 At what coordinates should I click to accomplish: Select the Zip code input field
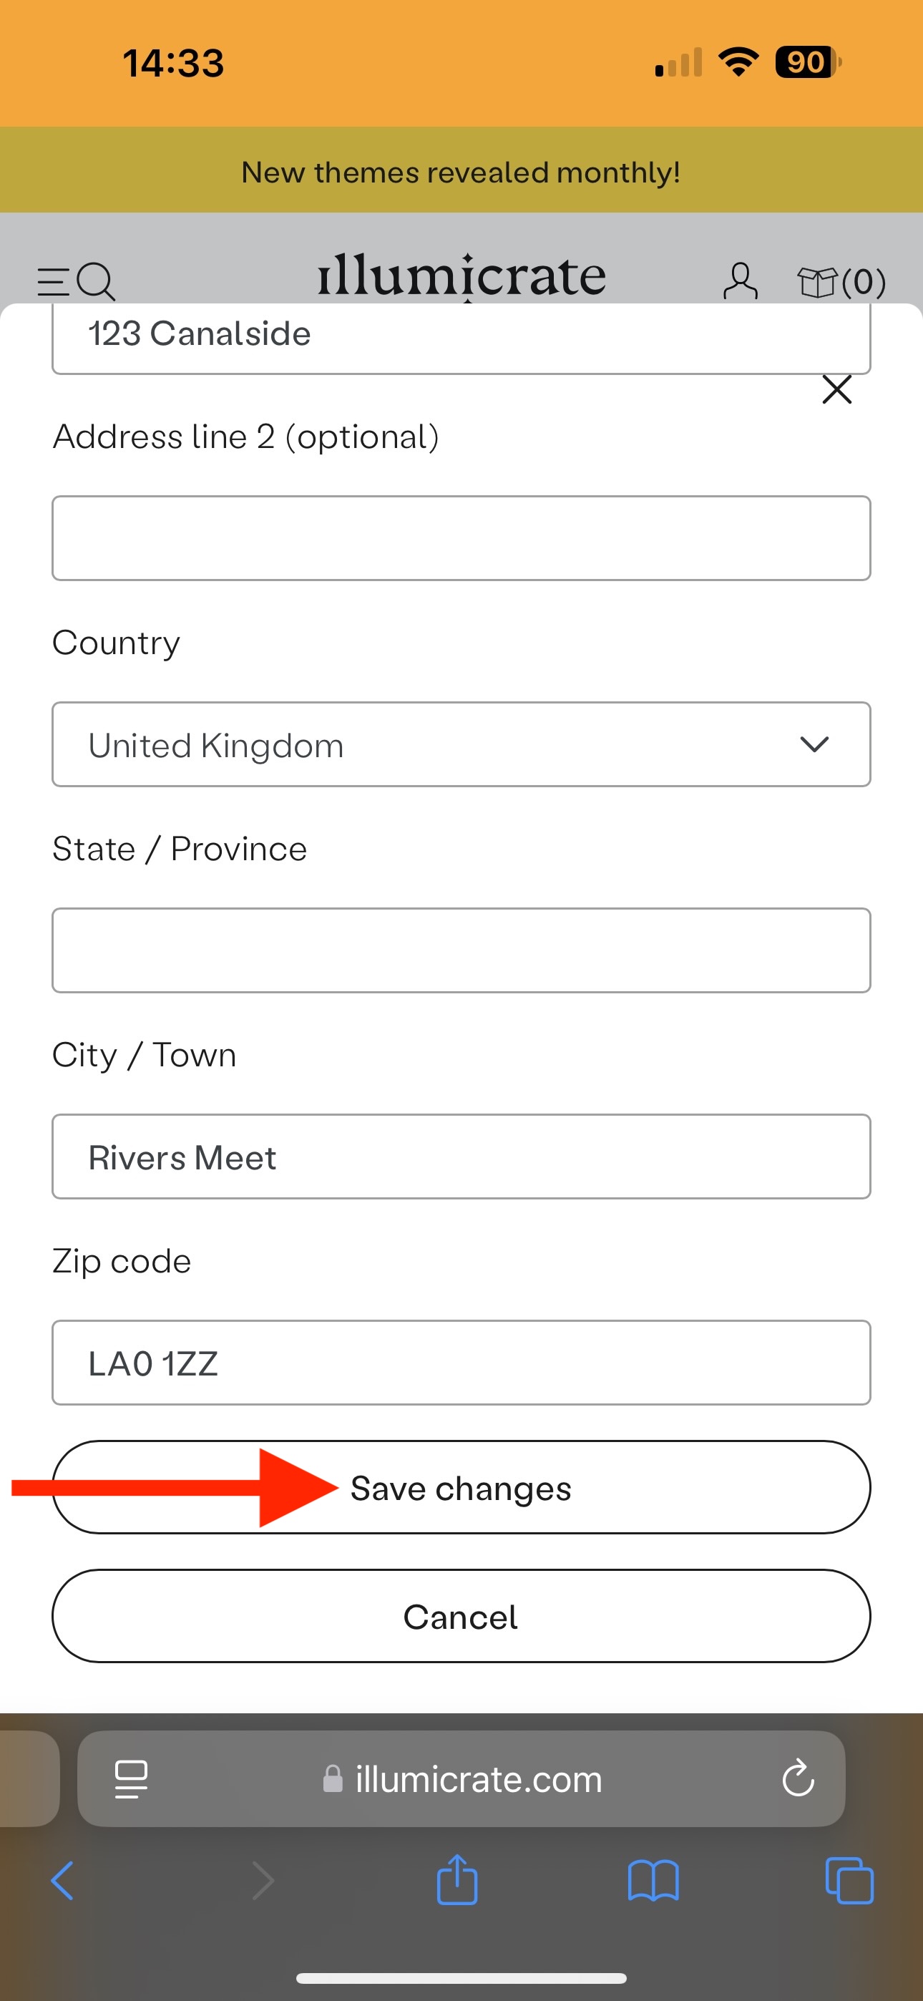click(x=461, y=1363)
